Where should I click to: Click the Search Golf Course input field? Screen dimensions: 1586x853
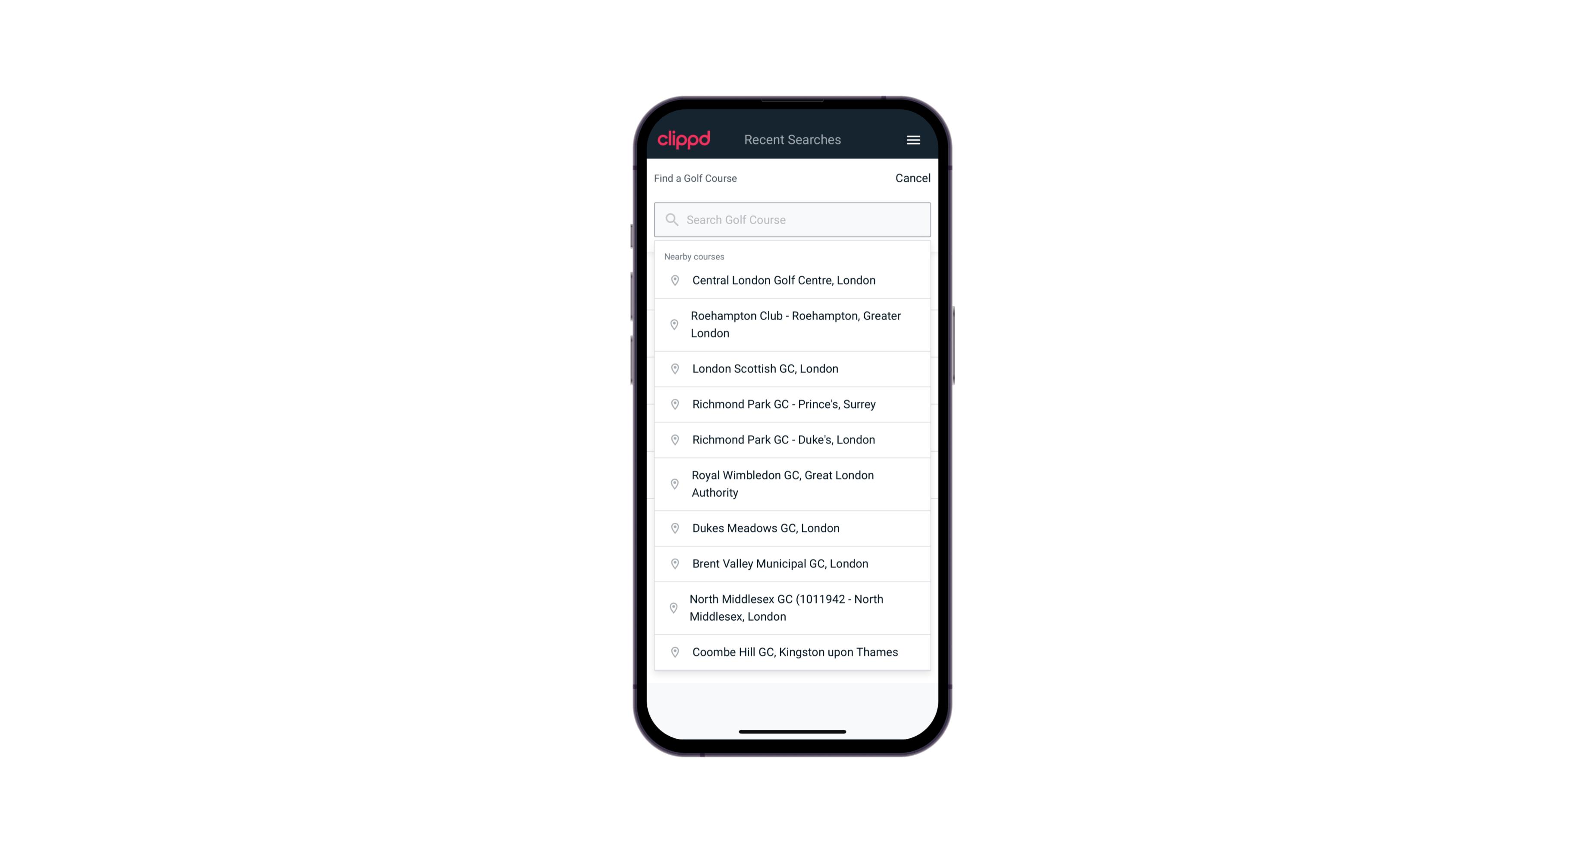pyautogui.click(x=792, y=219)
